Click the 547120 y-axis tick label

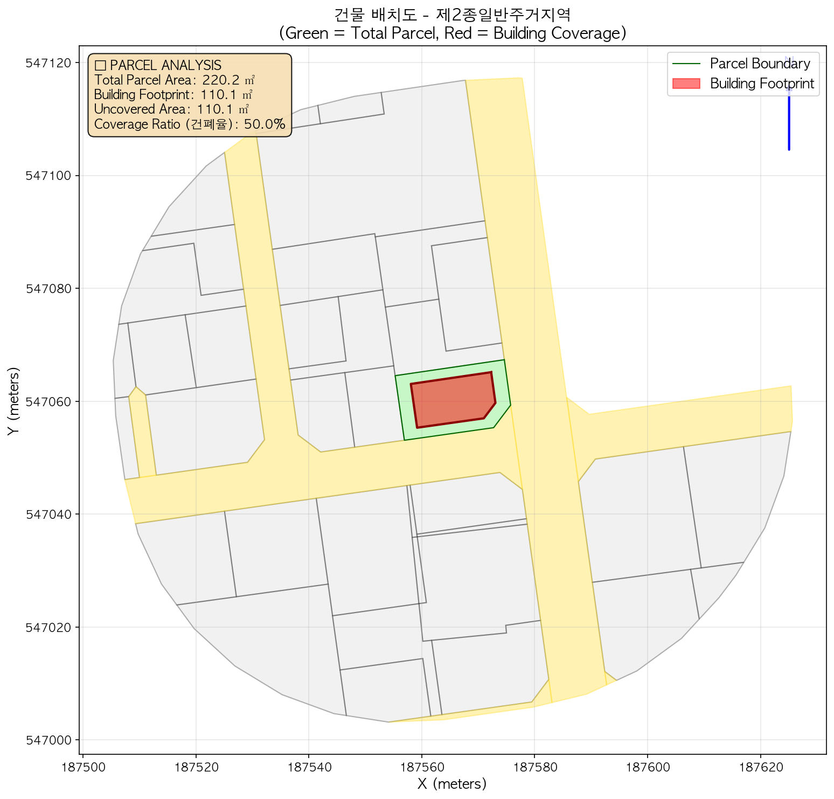(49, 62)
